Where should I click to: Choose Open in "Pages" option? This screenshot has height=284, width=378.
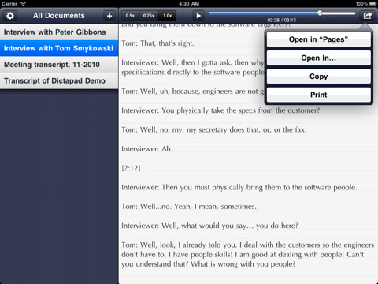click(318, 39)
